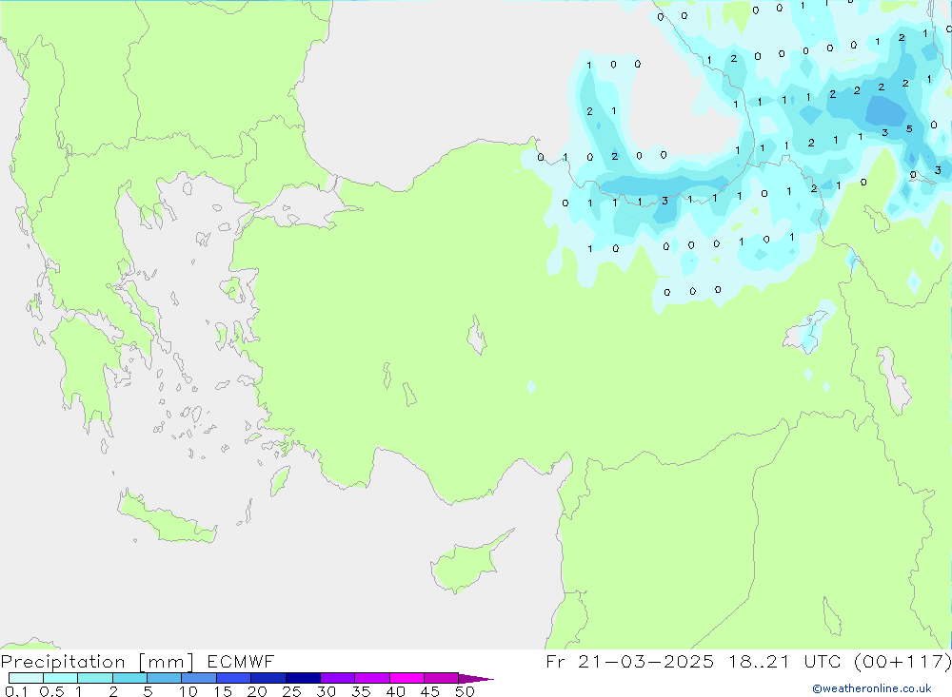Screen dimensions: 952x697
Task: Select the 5–10 mm legend color swatch
Action: point(165,678)
